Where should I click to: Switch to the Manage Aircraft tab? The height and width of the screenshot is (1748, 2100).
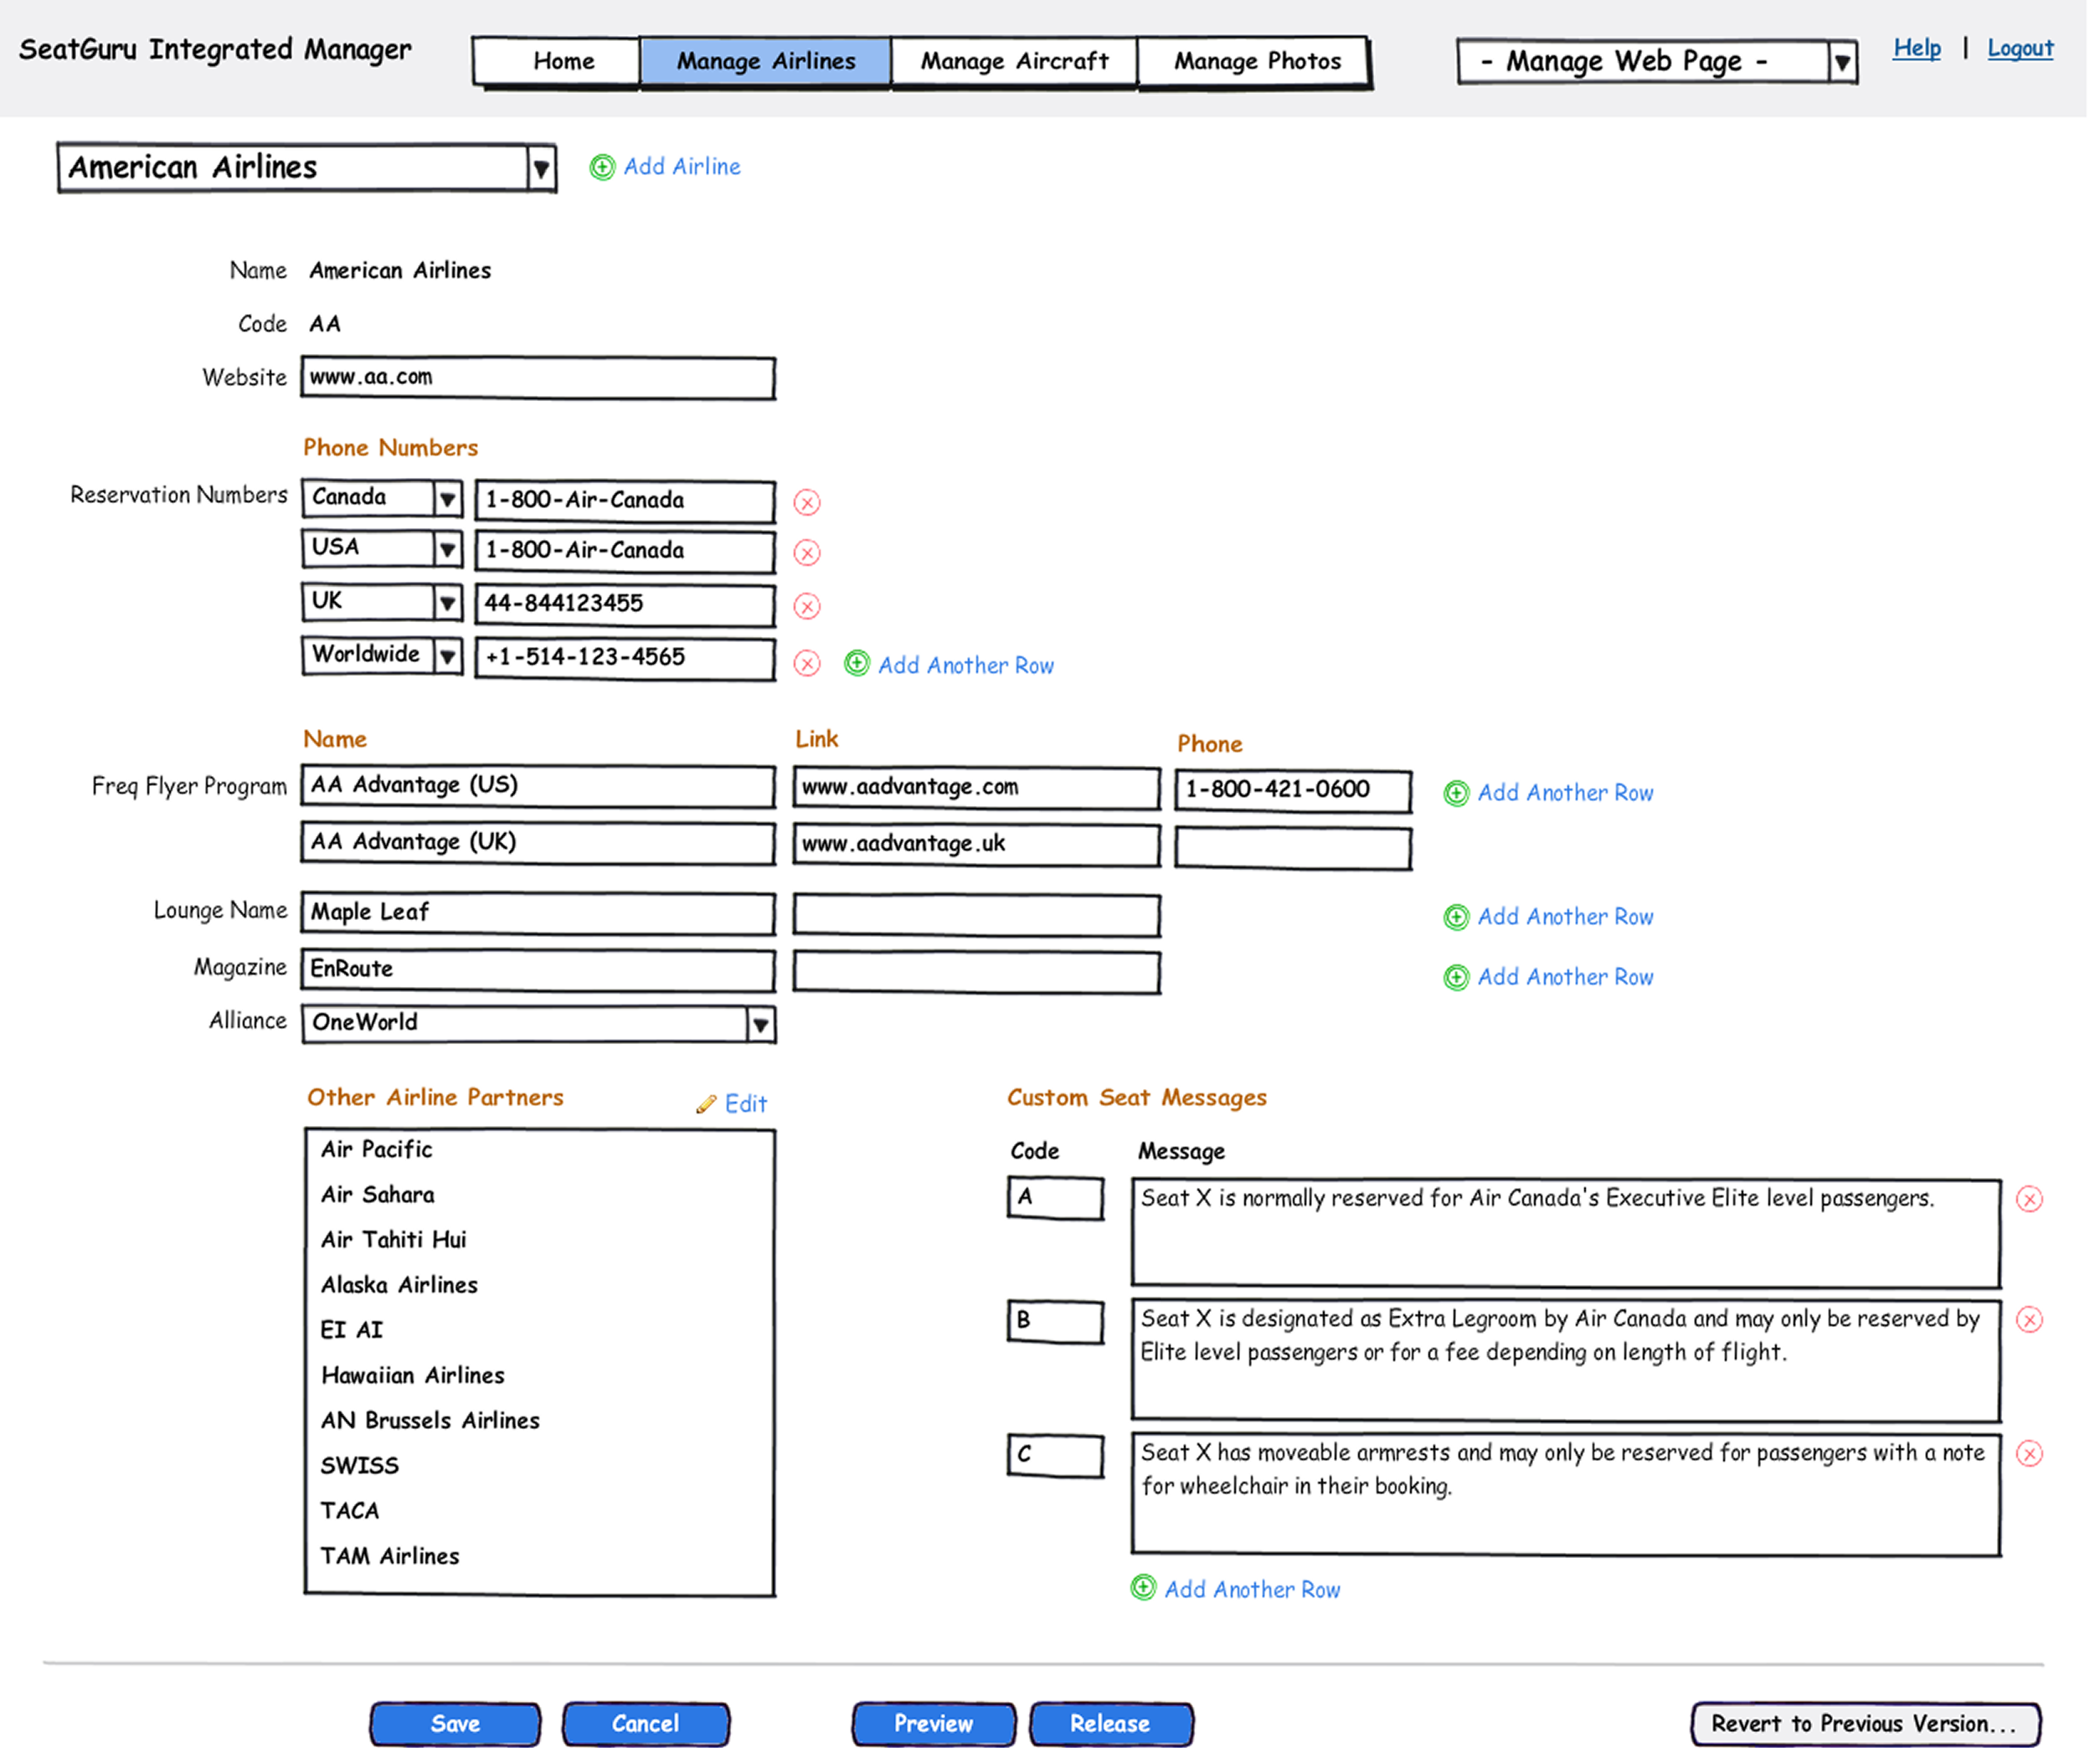(1014, 62)
